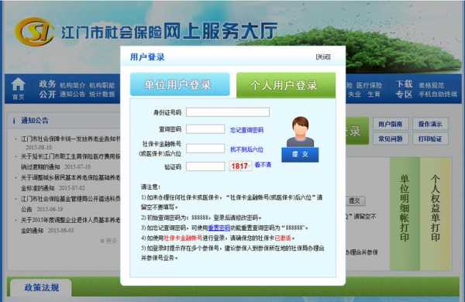Image resolution: width=465 pixels, height=302 pixels.
Task: Click the 1817 captcha image
Action: click(x=240, y=166)
